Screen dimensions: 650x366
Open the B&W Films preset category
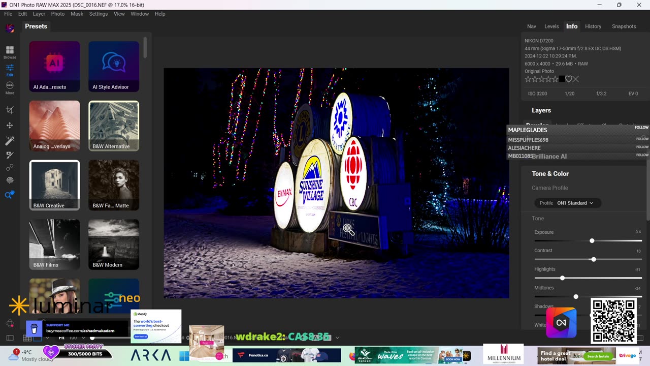[54, 245]
